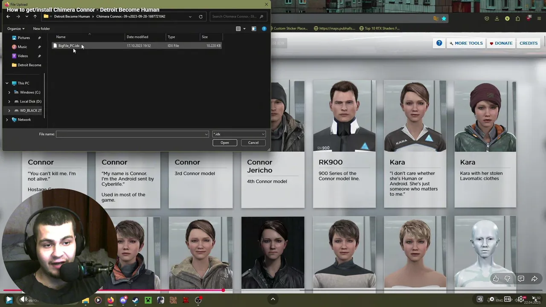Image resolution: width=546 pixels, height=307 pixels.
Task: Open Top 10 RTX Shaders bookmark
Action: 379,28
